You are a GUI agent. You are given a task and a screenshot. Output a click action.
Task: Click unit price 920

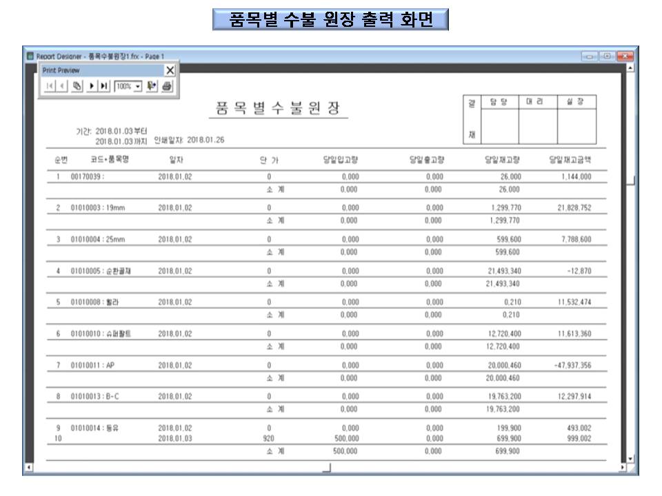coord(268,439)
